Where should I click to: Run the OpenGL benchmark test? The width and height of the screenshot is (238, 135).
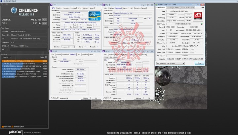coord(44,20)
